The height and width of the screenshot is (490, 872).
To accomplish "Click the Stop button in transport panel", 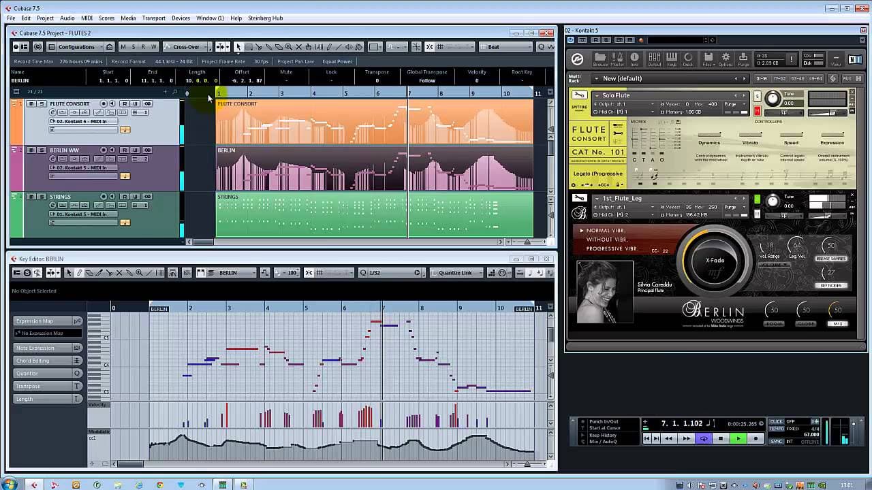I will pyautogui.click(x=721, y=439).
